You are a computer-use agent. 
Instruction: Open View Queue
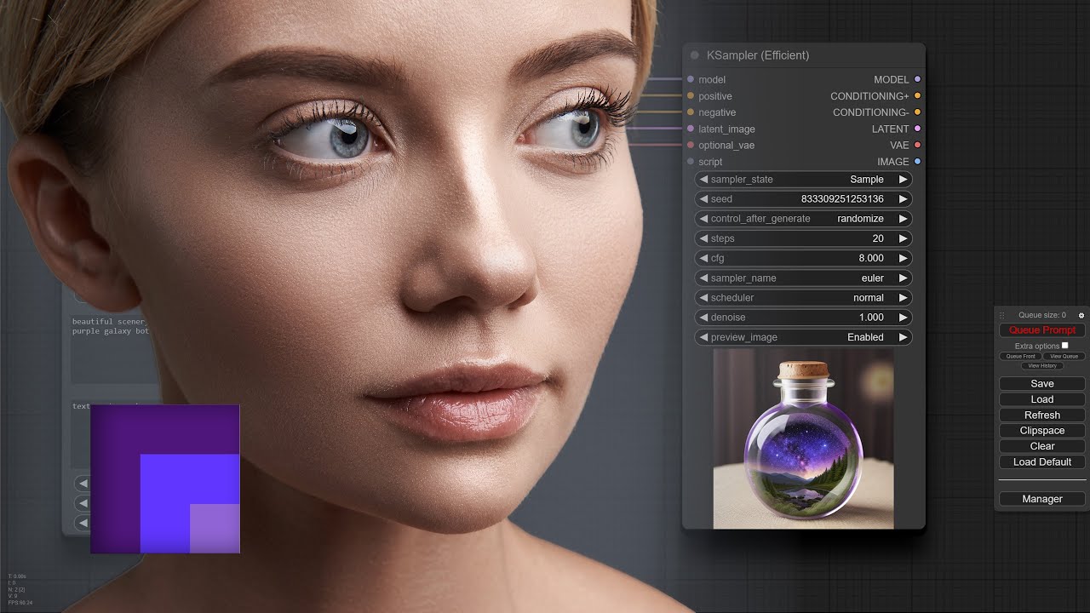point(1064,357)
